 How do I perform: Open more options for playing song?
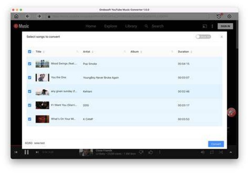pyautogui.click(x=160, y=152)
